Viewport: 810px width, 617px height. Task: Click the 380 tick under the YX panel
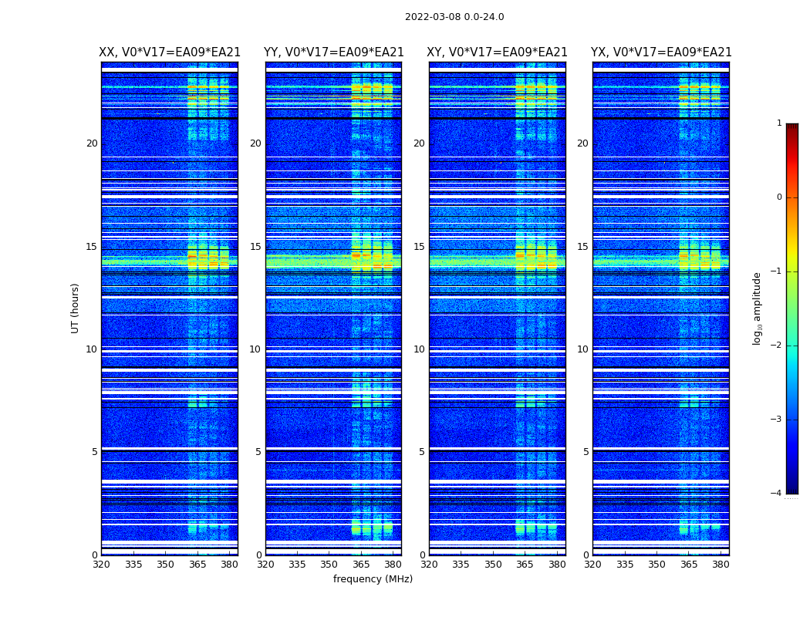721,565
